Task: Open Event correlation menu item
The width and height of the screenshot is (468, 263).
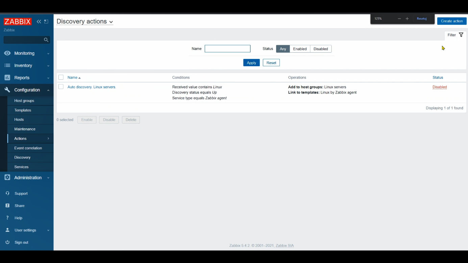Action: pyautogui.click(x=30, y=148)
